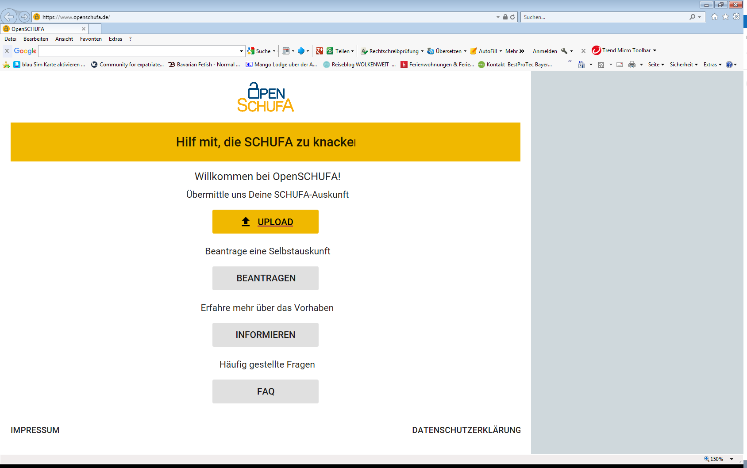
Task: Open Ferienwohnungen & Ferie... favorite
Action: [x=437, y=65]
